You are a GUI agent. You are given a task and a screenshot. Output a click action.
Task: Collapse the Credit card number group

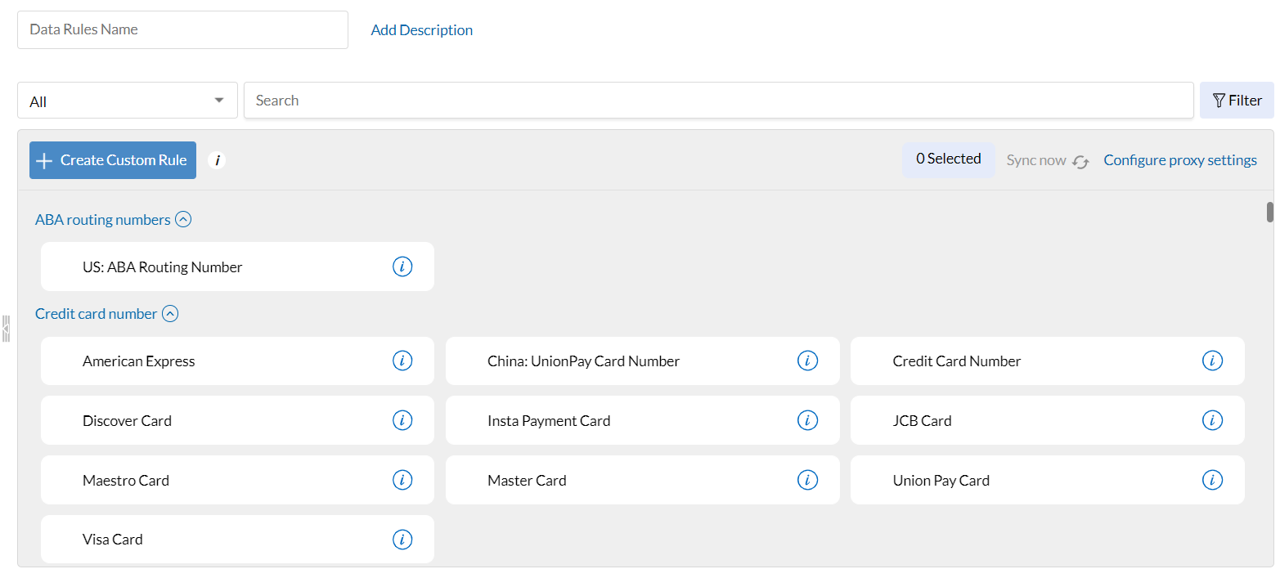[x=170, y=313]
